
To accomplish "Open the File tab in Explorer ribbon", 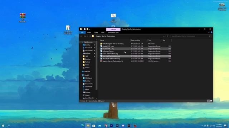I will [x=82, y=32].
